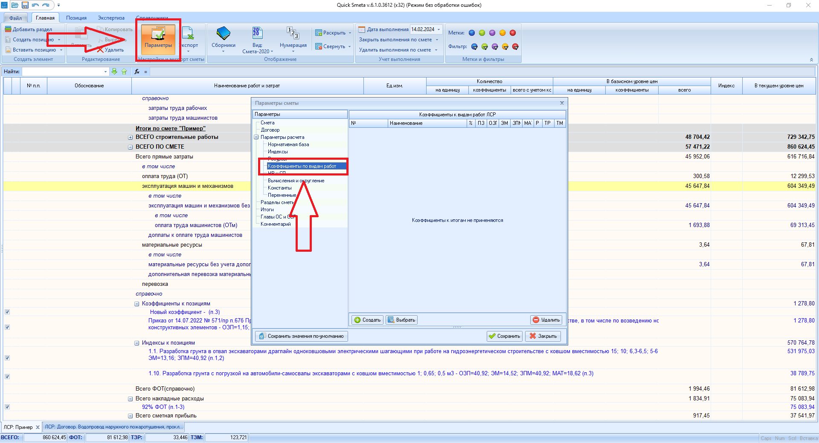
Task: Select Договор in parameters tree
Action: tap(270, 130)
